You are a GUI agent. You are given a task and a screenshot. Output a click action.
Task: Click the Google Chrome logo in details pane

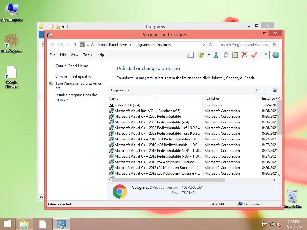click(x=120, y=191)
